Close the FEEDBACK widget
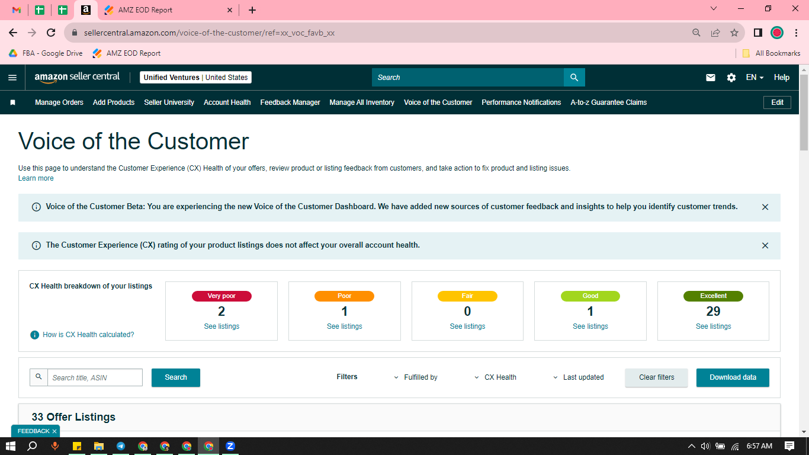809x455 pixels. click(54, 431)
